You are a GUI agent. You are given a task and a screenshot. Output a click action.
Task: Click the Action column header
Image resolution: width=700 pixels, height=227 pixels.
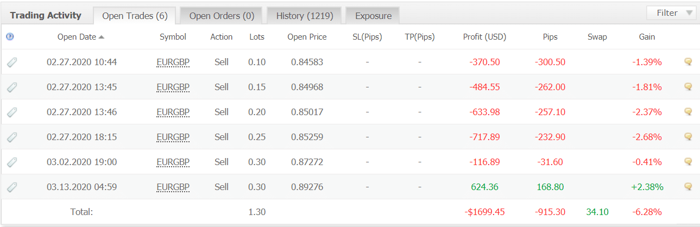[x=222, y=37]
